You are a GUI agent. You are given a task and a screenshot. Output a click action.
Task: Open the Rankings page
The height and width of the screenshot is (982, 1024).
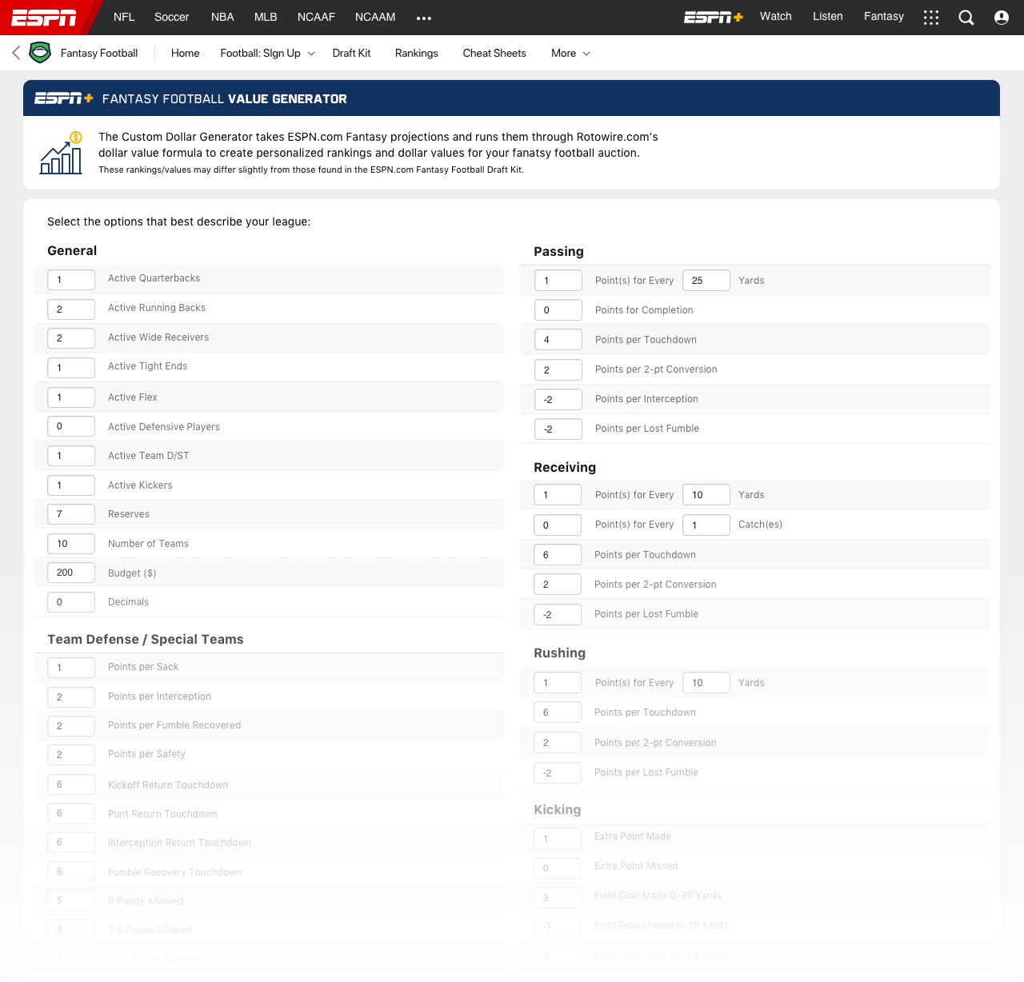(x=417, y=53)
